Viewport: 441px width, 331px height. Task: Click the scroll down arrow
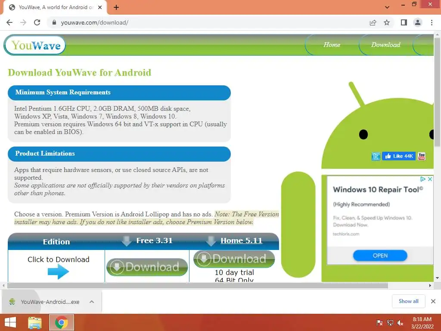pos(438,278)
